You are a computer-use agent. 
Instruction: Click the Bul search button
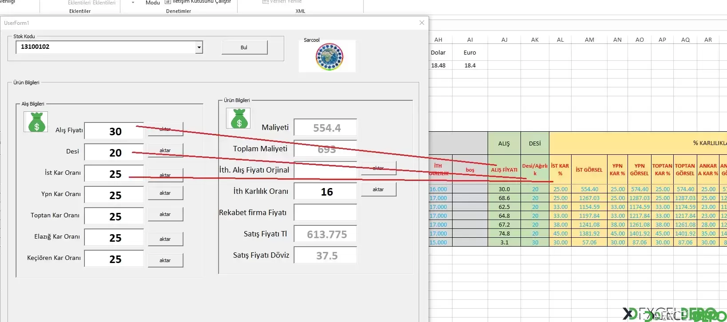pos(244,47)
